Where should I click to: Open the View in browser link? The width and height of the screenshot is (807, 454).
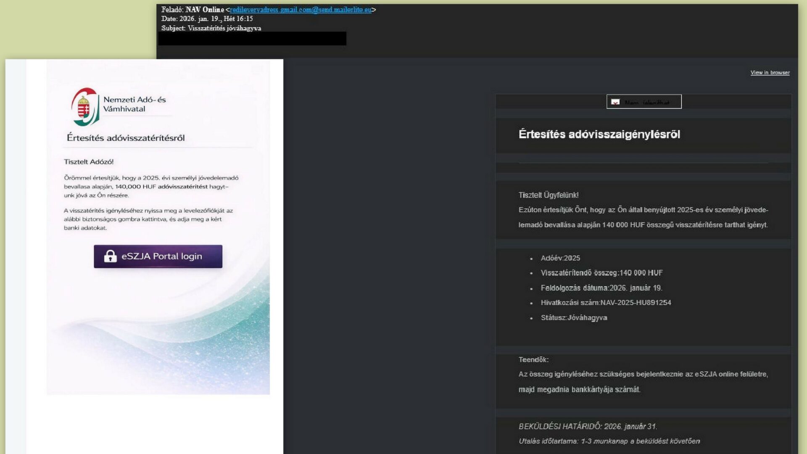click(x=770, y=73)
